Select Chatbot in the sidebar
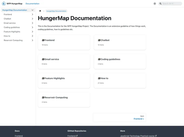 (x=7, y=19)
